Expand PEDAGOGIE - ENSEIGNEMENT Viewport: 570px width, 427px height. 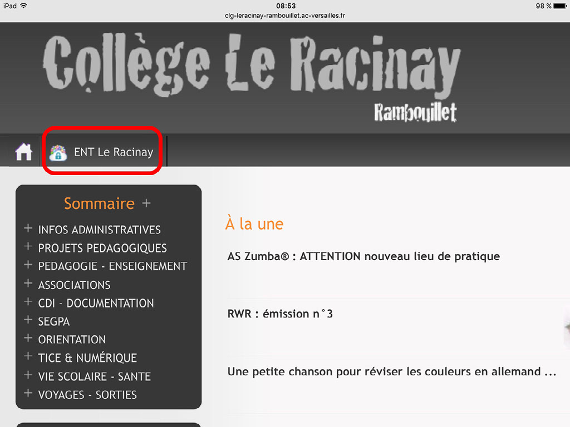[x=28, y=266]
